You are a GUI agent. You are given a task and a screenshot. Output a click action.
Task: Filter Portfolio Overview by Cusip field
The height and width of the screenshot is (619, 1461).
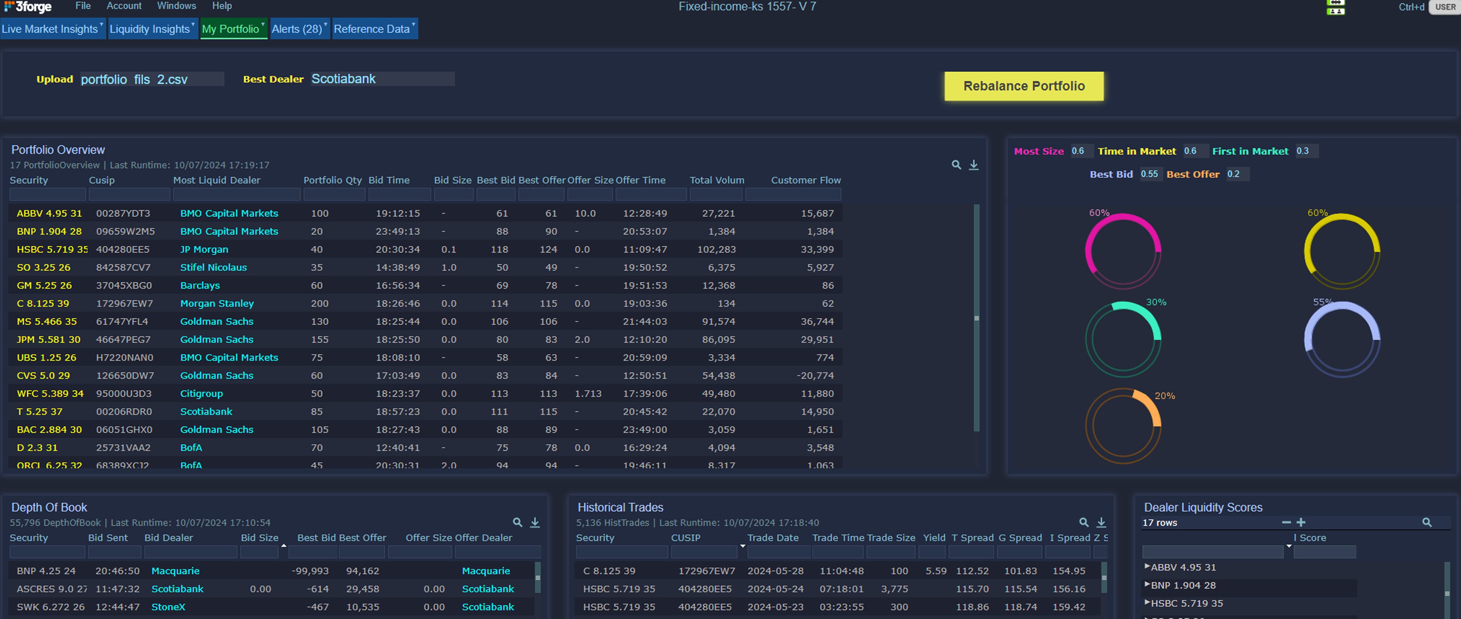pos(129,195)
